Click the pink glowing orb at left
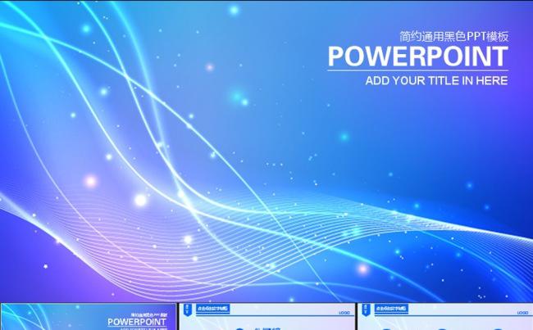This screenshot has height=330, width=533. (x=90, y=181)
